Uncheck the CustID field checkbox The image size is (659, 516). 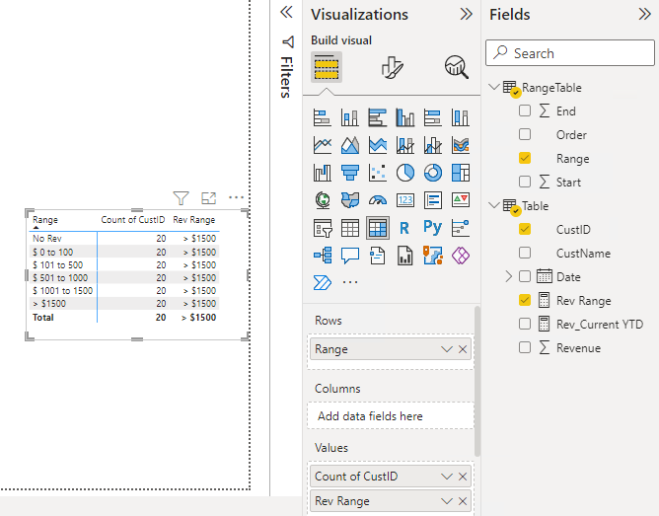tap(525, 229)
